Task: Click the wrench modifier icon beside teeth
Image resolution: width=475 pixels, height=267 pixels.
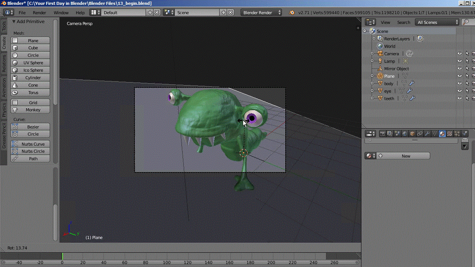Action: (x=412, y=98)
